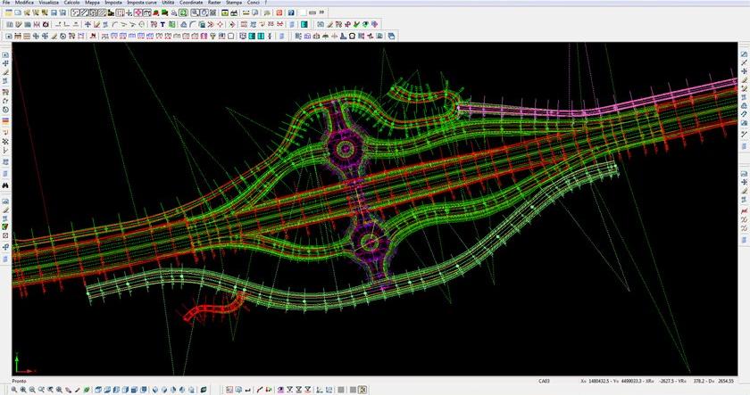Click the first blue cube view icon
The width and height of the screenshot is (750, 395).
[100, 390]
